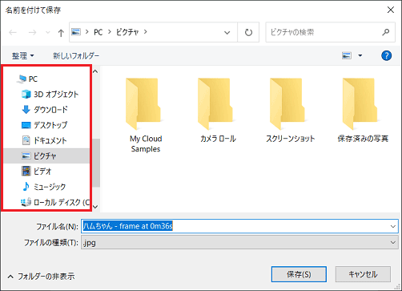Viewport: 402px width, 291px height.
Task: Select the スクリーンショット folder
Action: tap(290, 110)
